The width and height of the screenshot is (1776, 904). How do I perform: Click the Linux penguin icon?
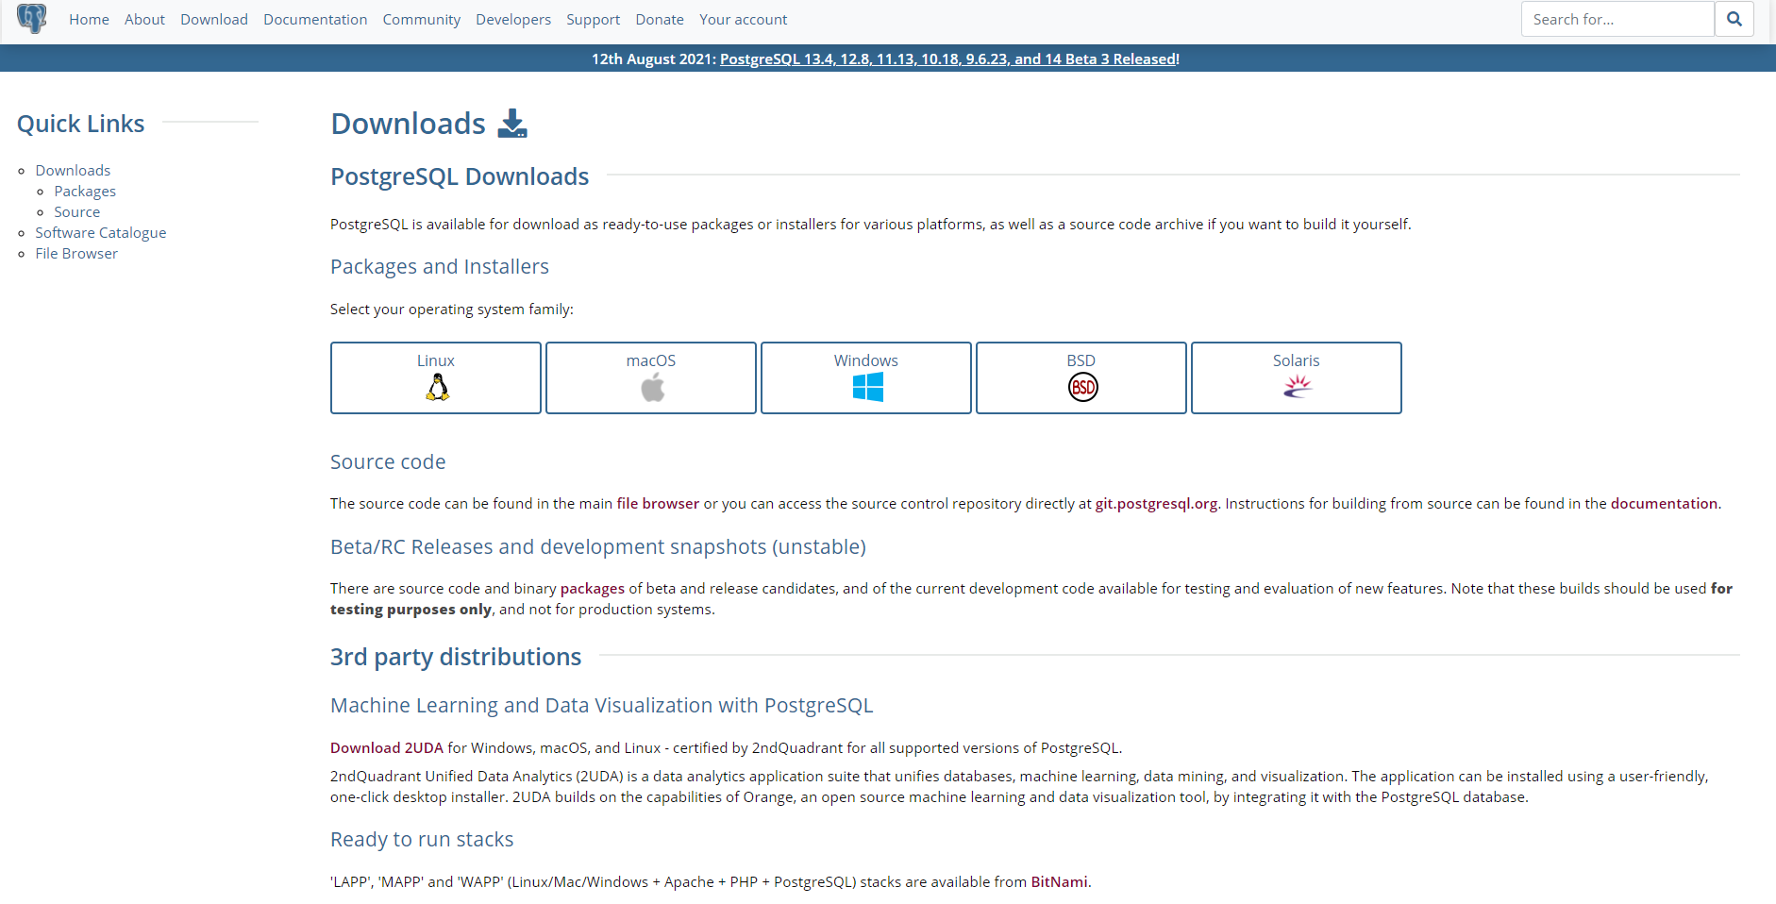(x=437, y=388)
